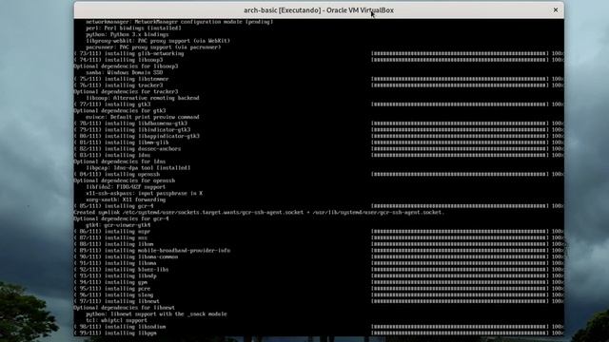The height and width of the screenshot is (342, 609).
Task: Click the line installing glib-networking
Action: pyautogui.click(x=128, y=53)
